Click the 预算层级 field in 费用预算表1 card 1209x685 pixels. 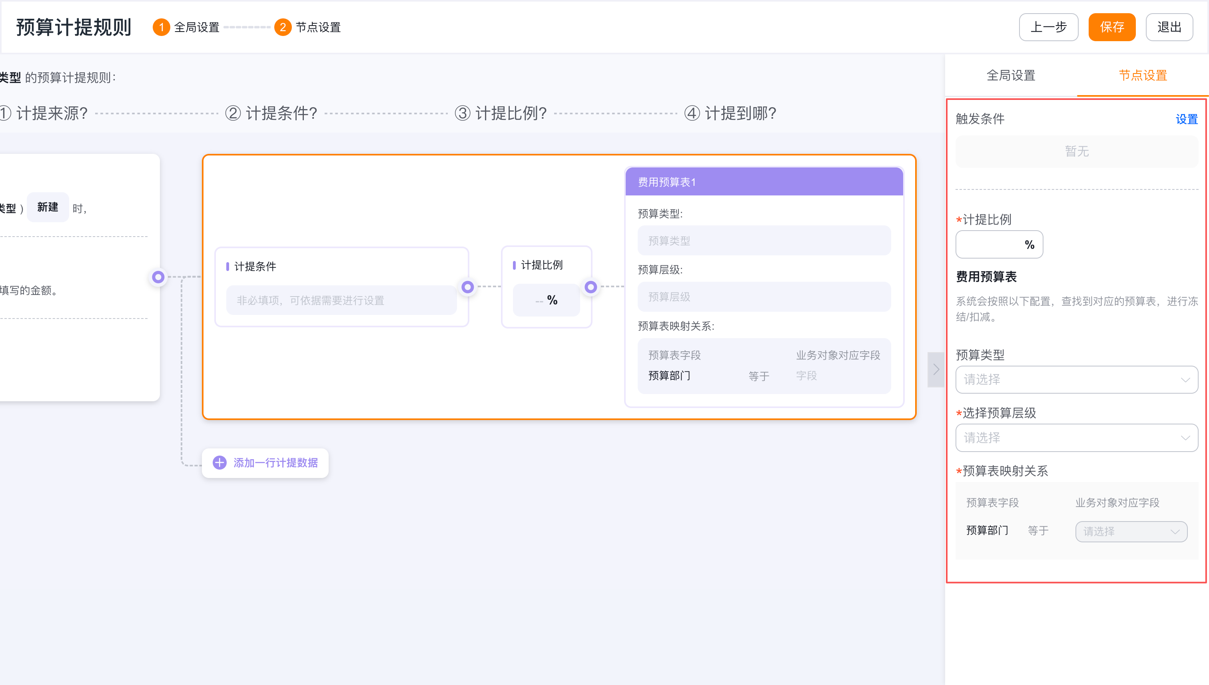tap(764, 297)
